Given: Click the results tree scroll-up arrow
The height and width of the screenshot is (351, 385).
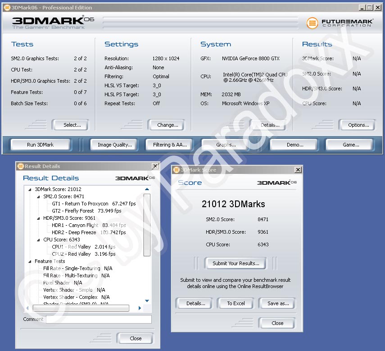Looking at the screenshot, I should (x=147, y=190).
